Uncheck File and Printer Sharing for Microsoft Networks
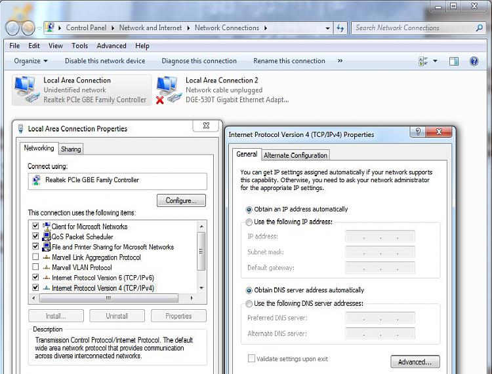492x374 pixels. [x=35, y=246]
